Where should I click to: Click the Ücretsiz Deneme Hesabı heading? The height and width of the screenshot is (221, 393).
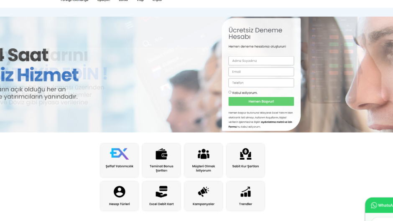click(x=255, y=33)
